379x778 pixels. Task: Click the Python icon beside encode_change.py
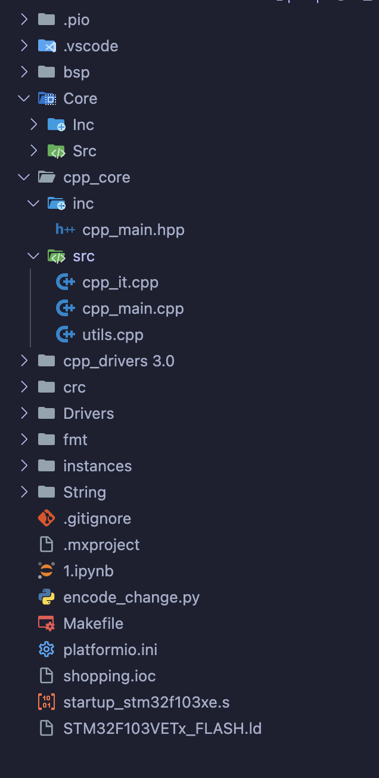46,597
